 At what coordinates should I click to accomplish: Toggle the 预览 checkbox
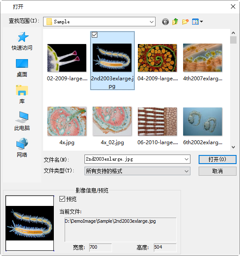pyautogui.click(x=62, y=199)
